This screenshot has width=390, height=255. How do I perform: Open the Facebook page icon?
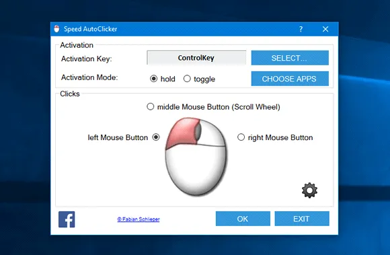pos(67,219)
